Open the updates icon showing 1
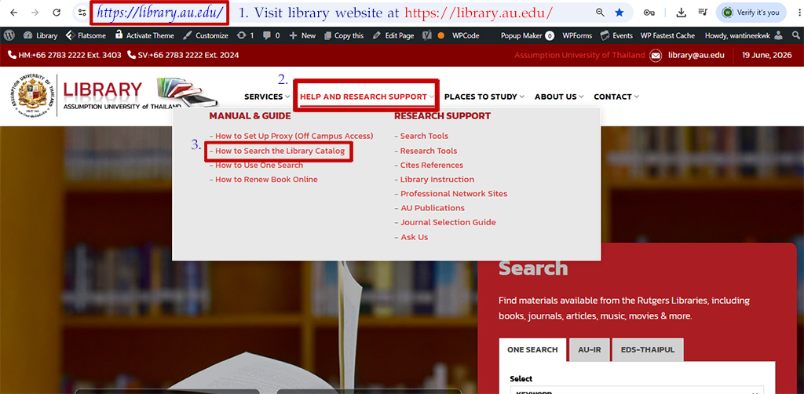 [245, 35]
